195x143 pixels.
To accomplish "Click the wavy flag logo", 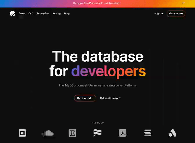I will coord(98,133).
